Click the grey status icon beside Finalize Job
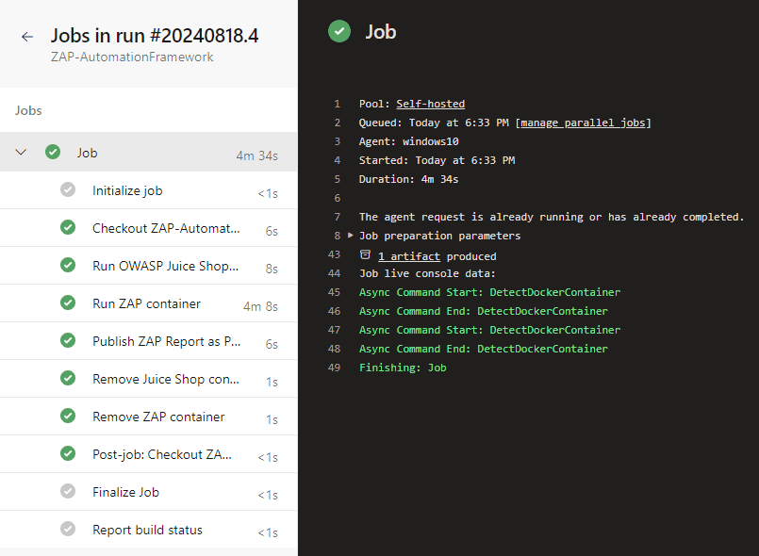759x556 pixels. pos(68,492)
